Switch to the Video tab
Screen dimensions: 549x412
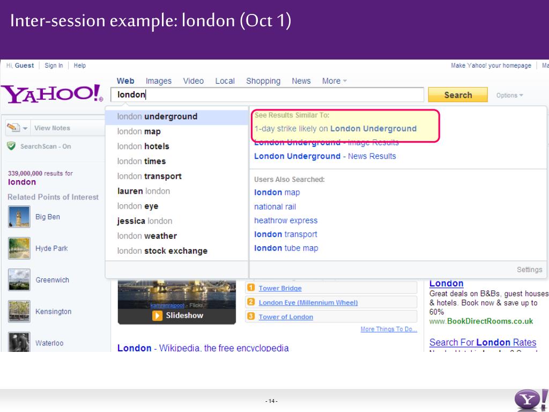click(193, 81)
